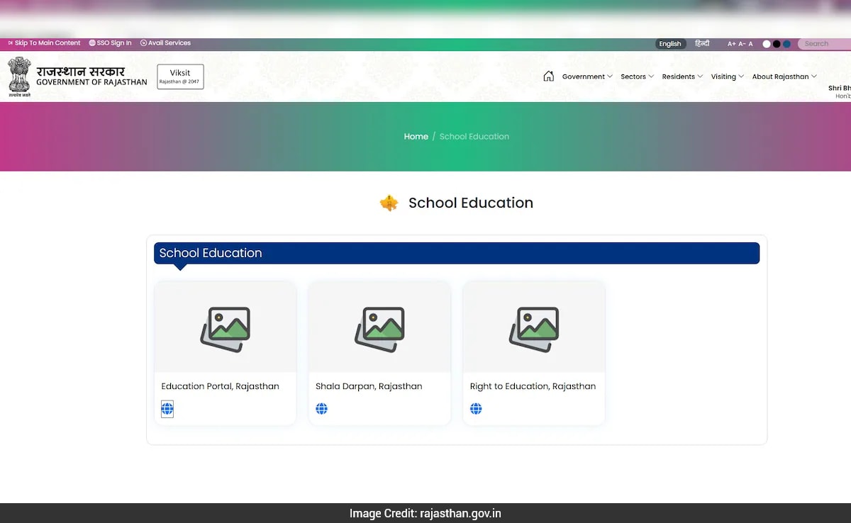Viewport: 851px width, 523px height.
Task: Click the Government of Rajasthan emblem logo
Action: click(x=20, y=76)
